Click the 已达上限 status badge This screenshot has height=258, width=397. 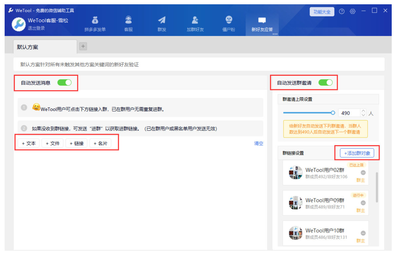click(357, 165)
